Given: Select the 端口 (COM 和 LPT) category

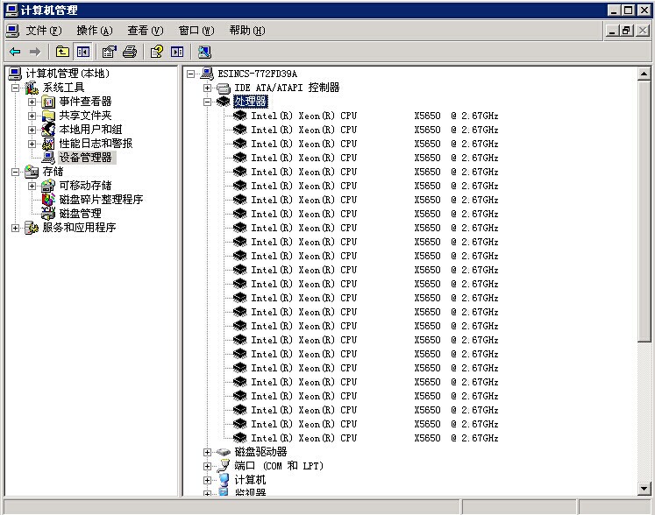Looking at the screenshot, I should [279, 466].
